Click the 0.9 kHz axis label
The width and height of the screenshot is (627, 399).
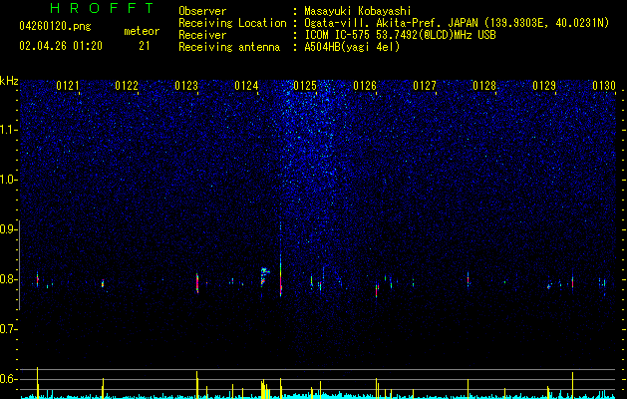click(x=8, y=229)
